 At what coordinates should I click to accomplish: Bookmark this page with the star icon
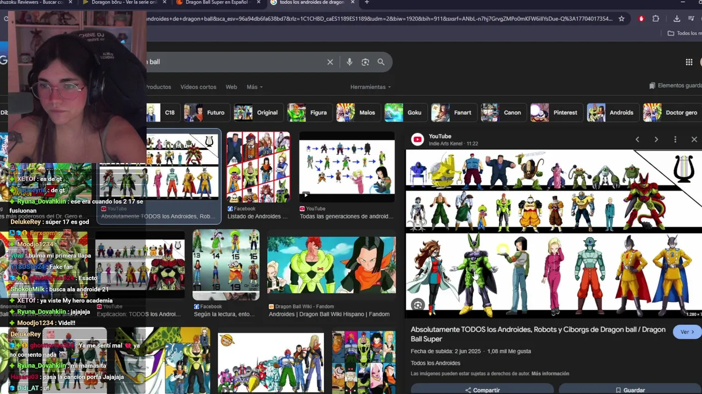[x=621, y=19]
